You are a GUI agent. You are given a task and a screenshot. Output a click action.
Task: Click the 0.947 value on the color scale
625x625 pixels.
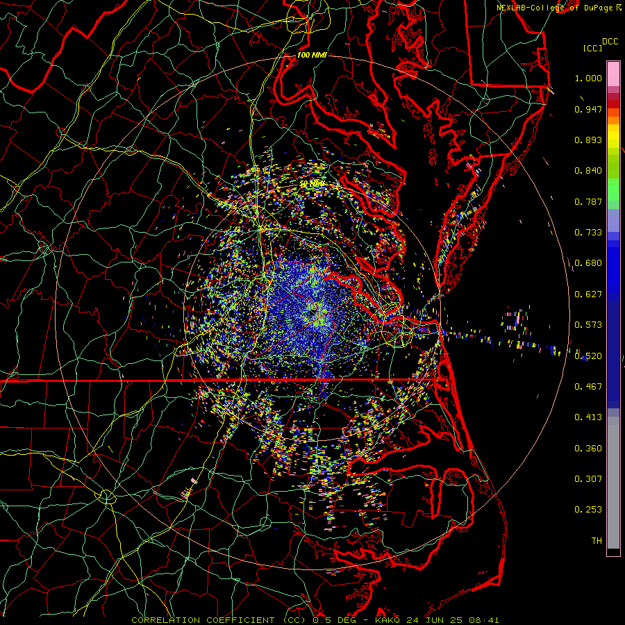pyautogui.click(x=588, y=109)
